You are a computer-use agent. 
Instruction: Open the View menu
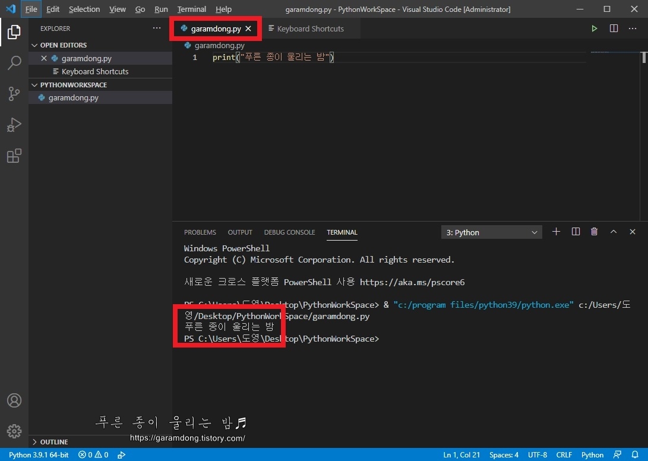(x=118, y=9)
